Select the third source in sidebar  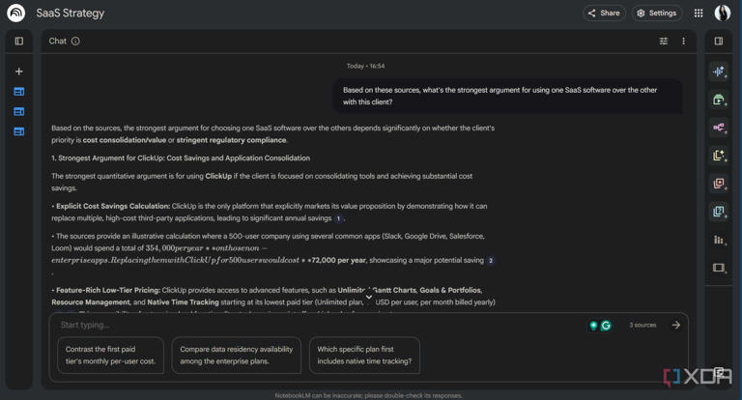point(19,131)
